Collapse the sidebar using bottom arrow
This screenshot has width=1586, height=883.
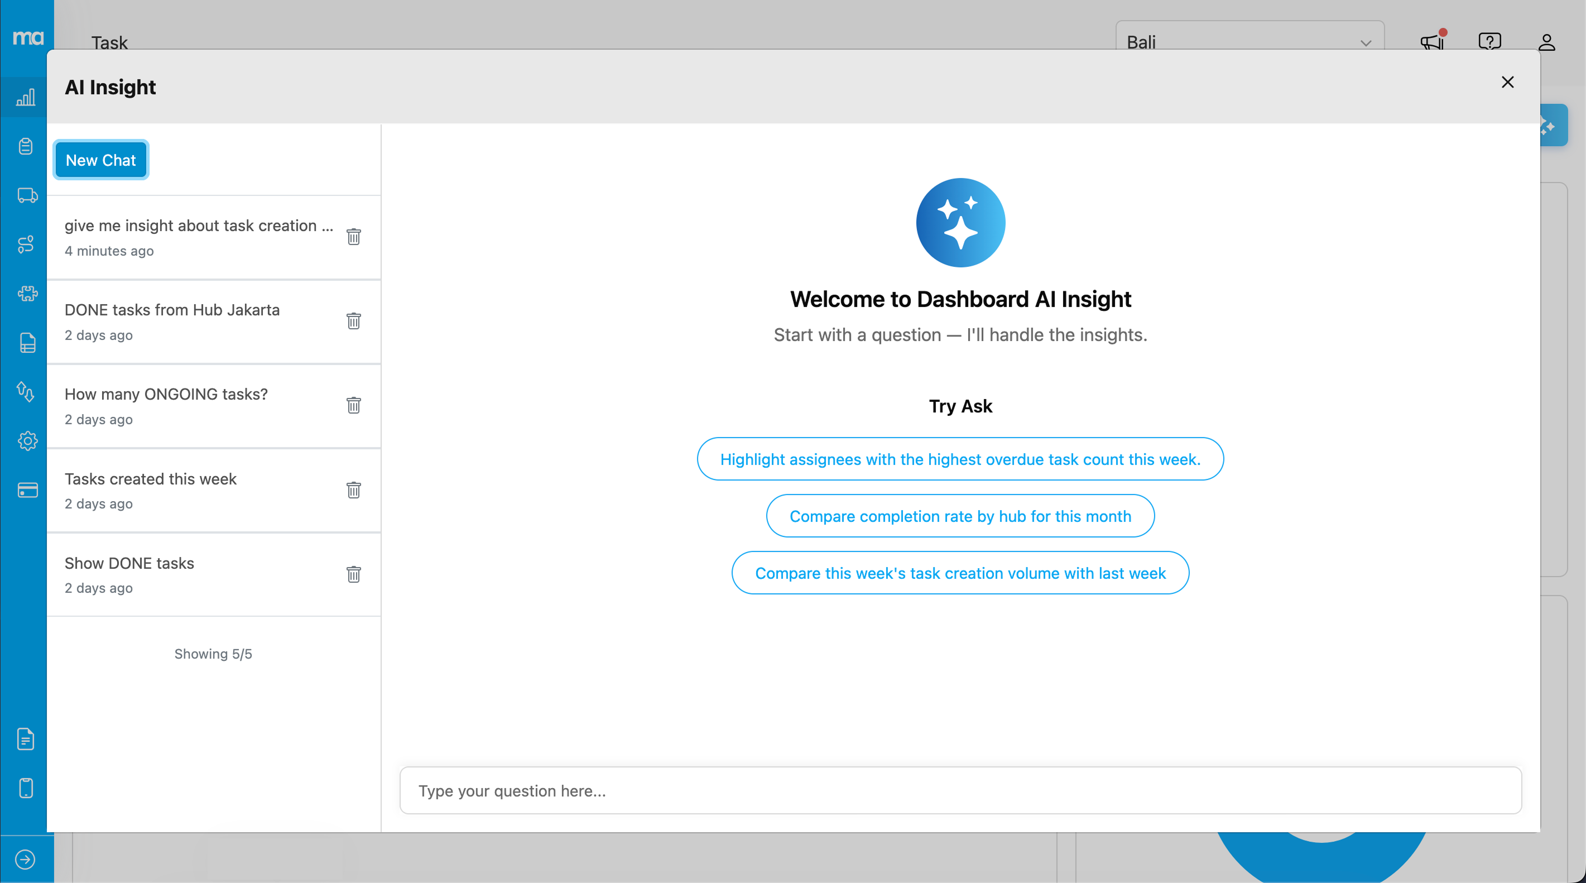pyautogui.click(x=26, y=860)
